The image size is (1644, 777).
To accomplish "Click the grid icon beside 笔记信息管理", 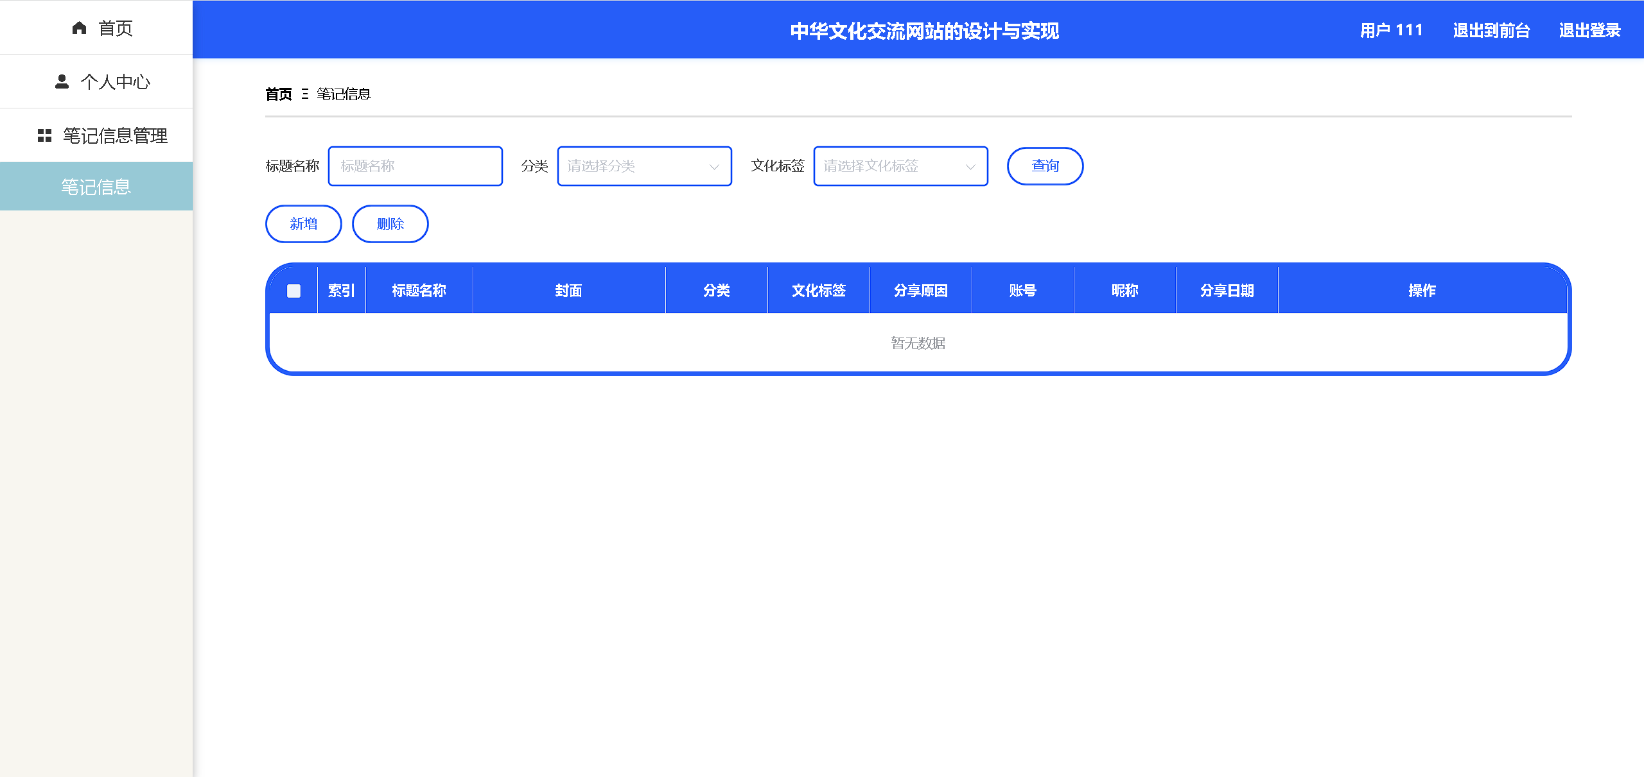I will 44,135.
